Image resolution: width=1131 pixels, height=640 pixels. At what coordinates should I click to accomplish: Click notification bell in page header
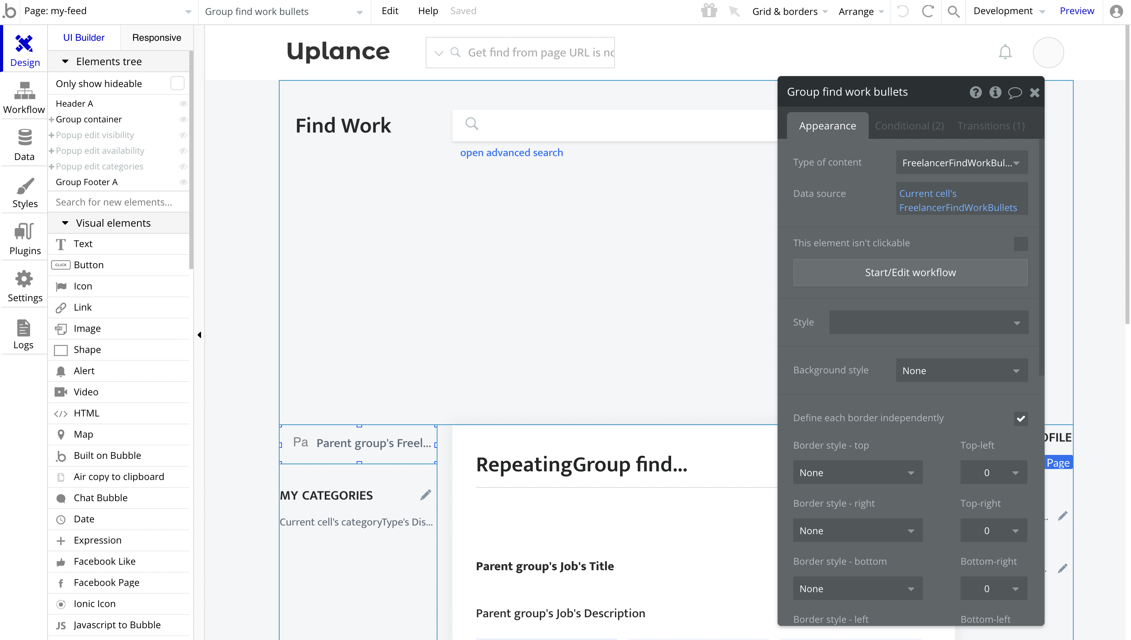click(1005, 52)
